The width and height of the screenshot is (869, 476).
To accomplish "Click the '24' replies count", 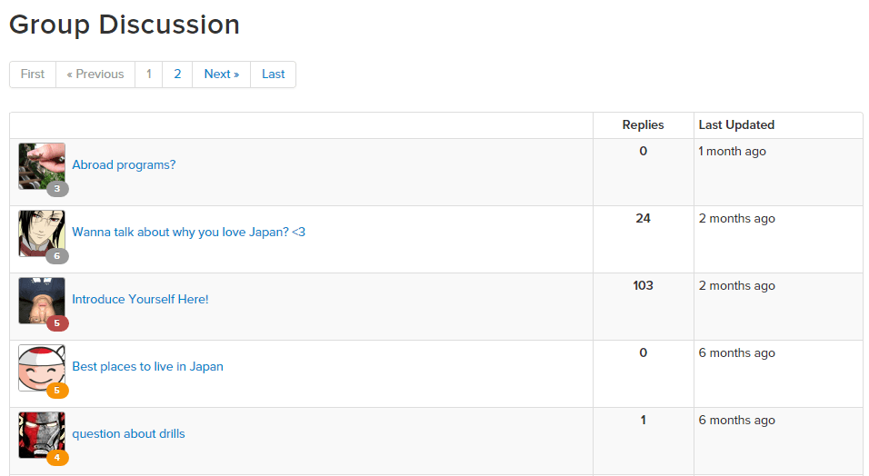I will (x=643, y=218).
